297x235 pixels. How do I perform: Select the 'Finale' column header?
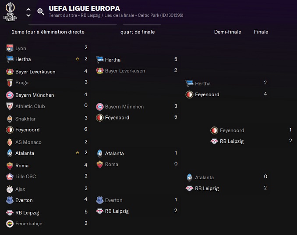click(261, 32)
